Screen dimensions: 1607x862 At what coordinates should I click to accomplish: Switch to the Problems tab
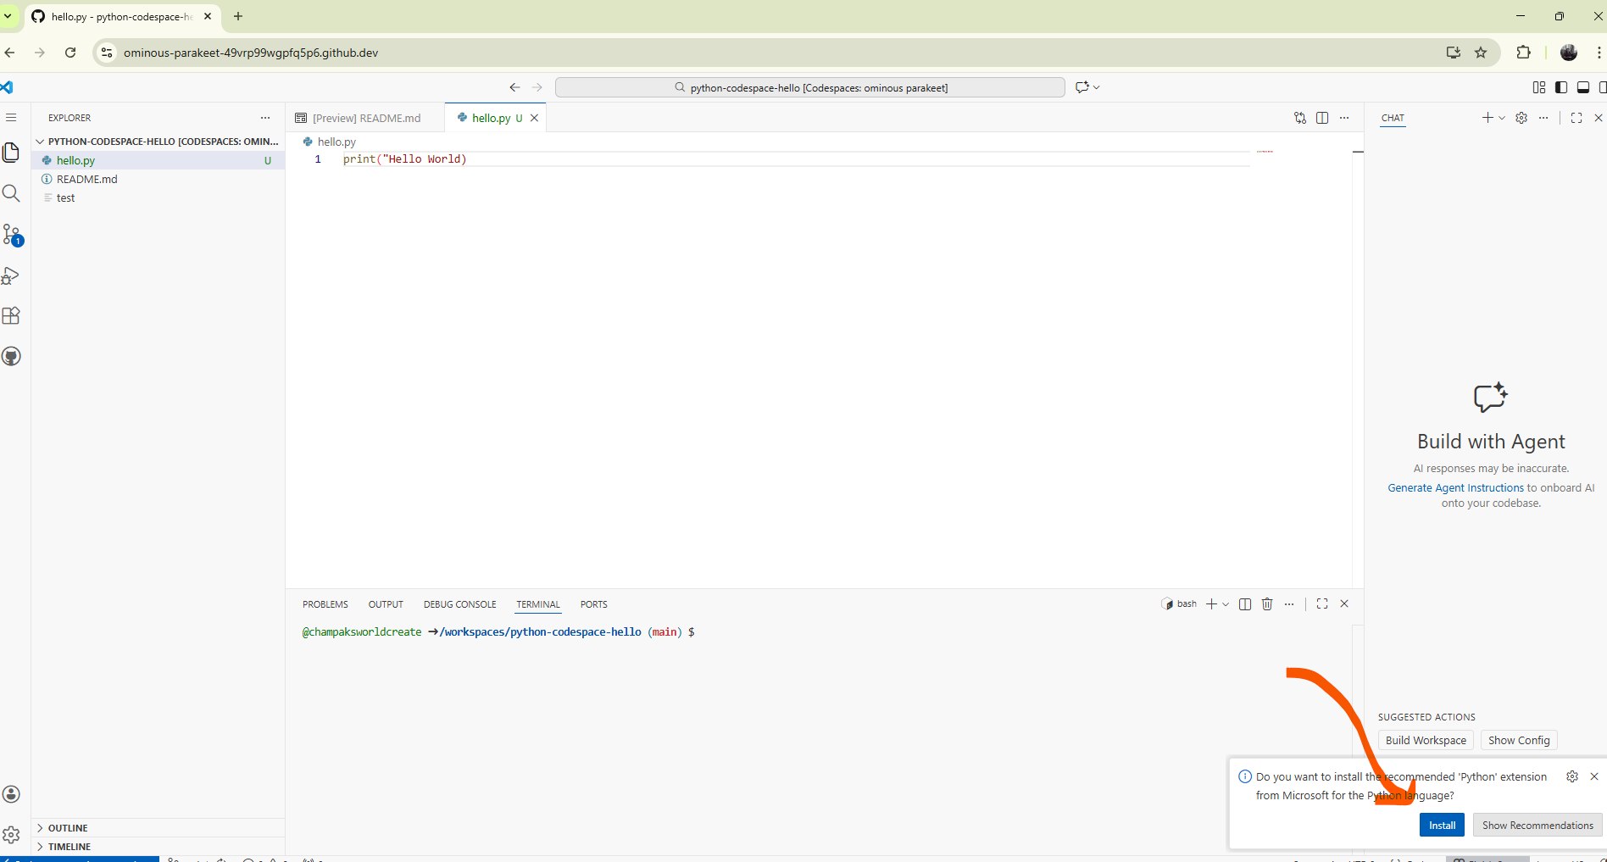pos(325,604)
